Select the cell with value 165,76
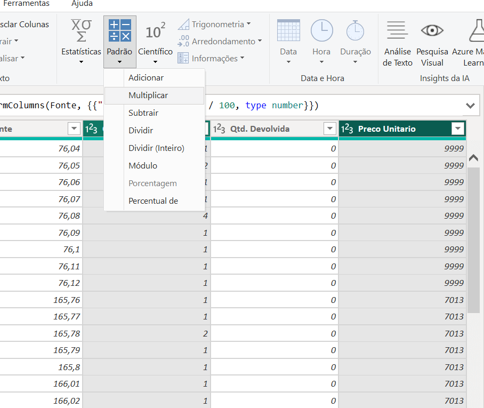 (x=42, y=300)
